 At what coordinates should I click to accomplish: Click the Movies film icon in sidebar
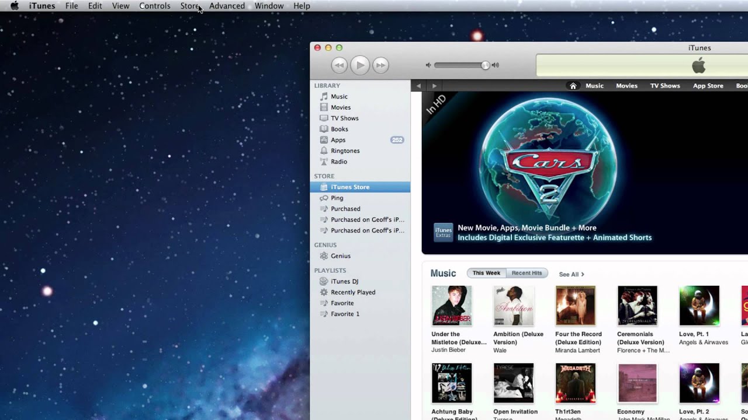click(x=324, y=107)
